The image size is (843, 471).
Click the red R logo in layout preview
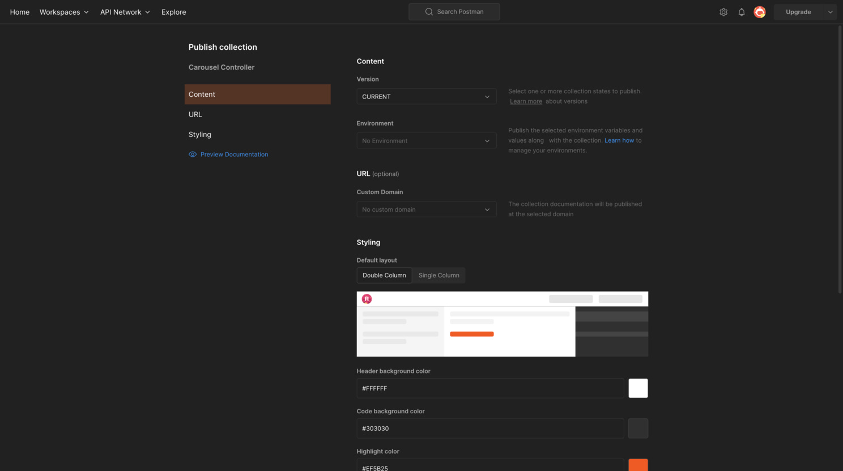(x=367, y=299)
